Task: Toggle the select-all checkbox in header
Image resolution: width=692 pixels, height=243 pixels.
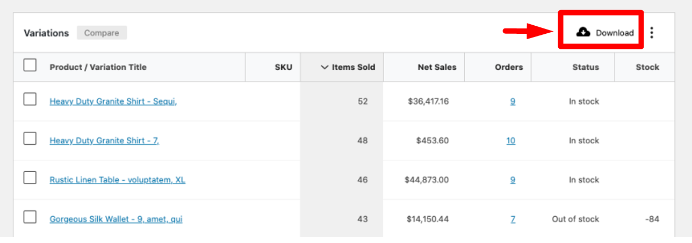Action: (30, 65)
